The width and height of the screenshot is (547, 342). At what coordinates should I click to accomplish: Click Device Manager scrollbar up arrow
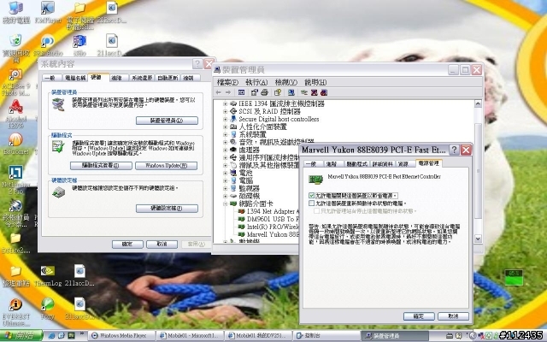(478, 103)
